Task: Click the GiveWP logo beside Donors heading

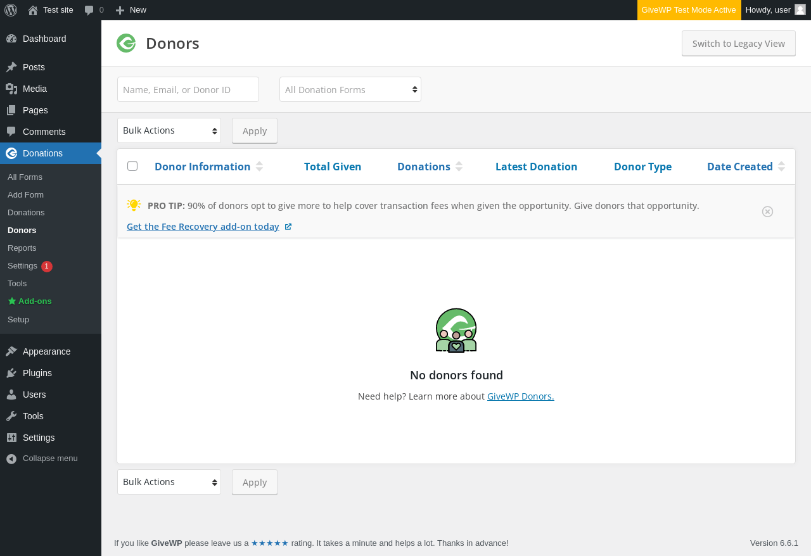Action: pos(126,43)
